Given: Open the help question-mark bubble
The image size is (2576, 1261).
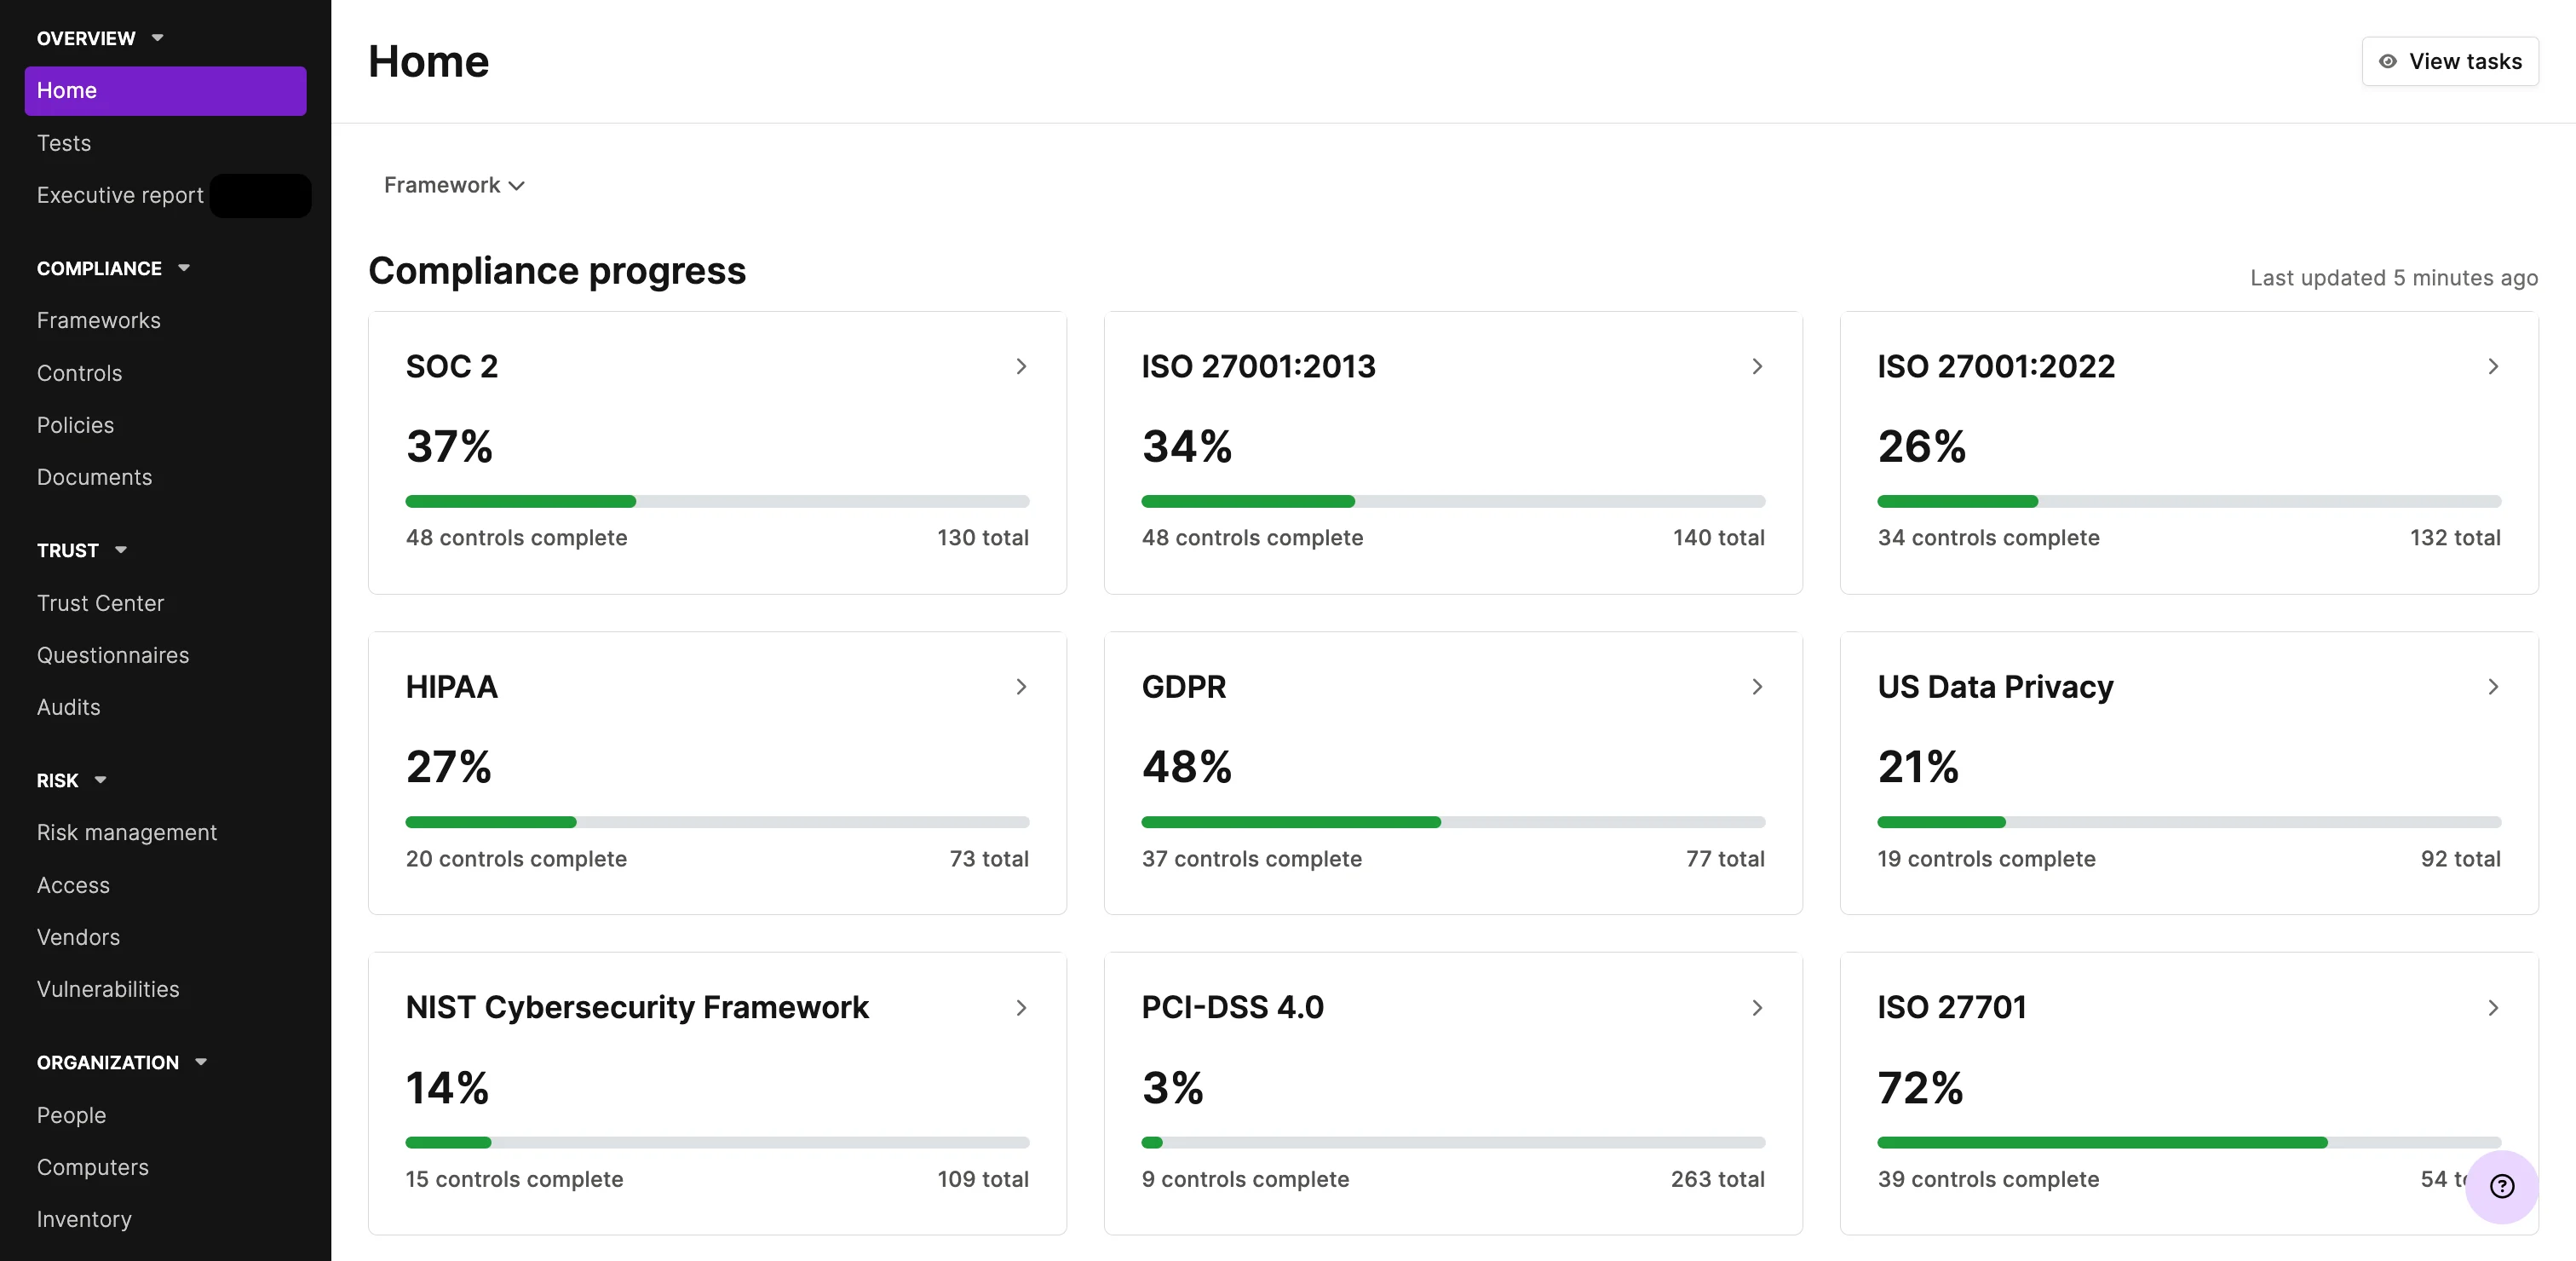Looking at the screenshot, I should tap(2502, 1186).
